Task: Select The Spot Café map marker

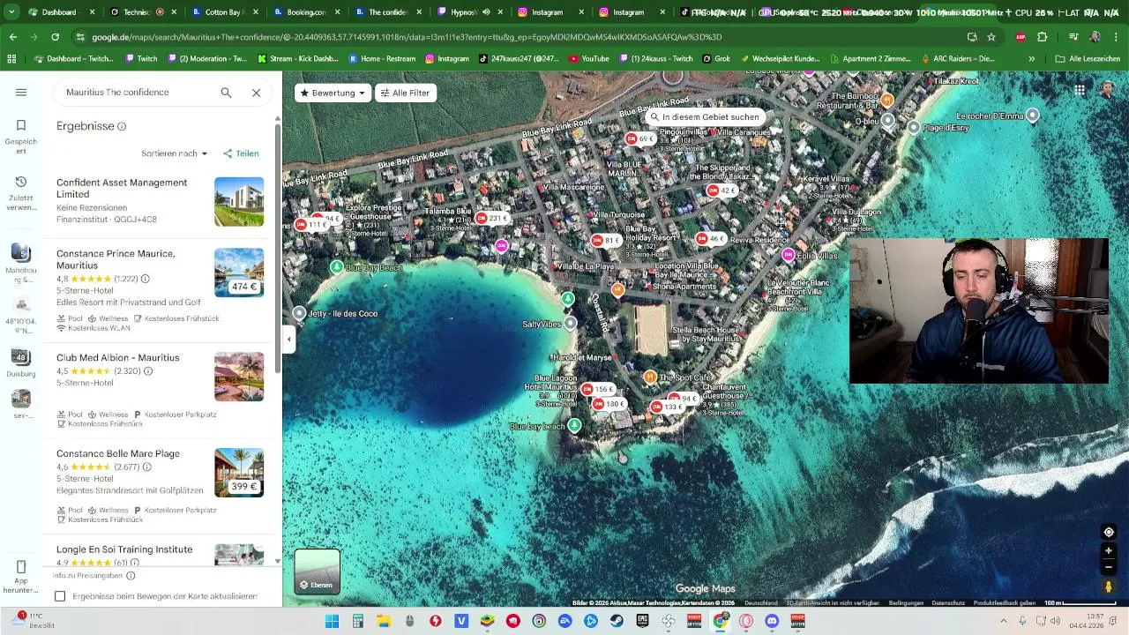Action: [650, 377]
